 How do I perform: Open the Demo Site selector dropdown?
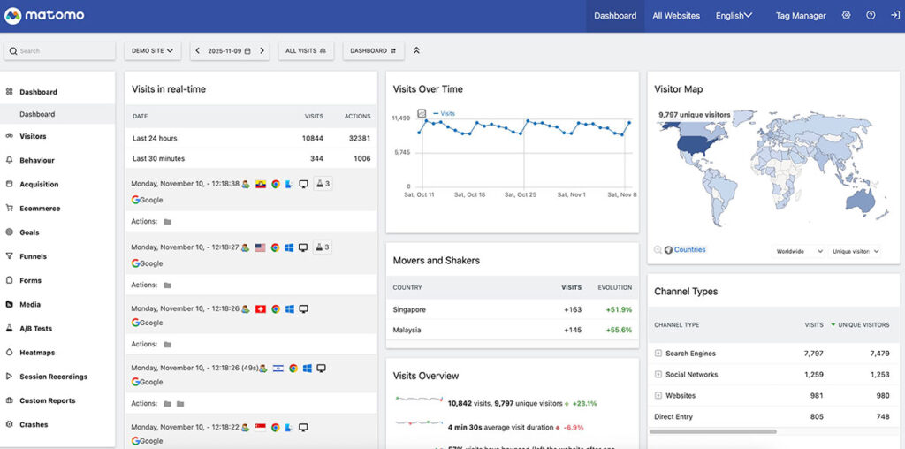point(152,50)
